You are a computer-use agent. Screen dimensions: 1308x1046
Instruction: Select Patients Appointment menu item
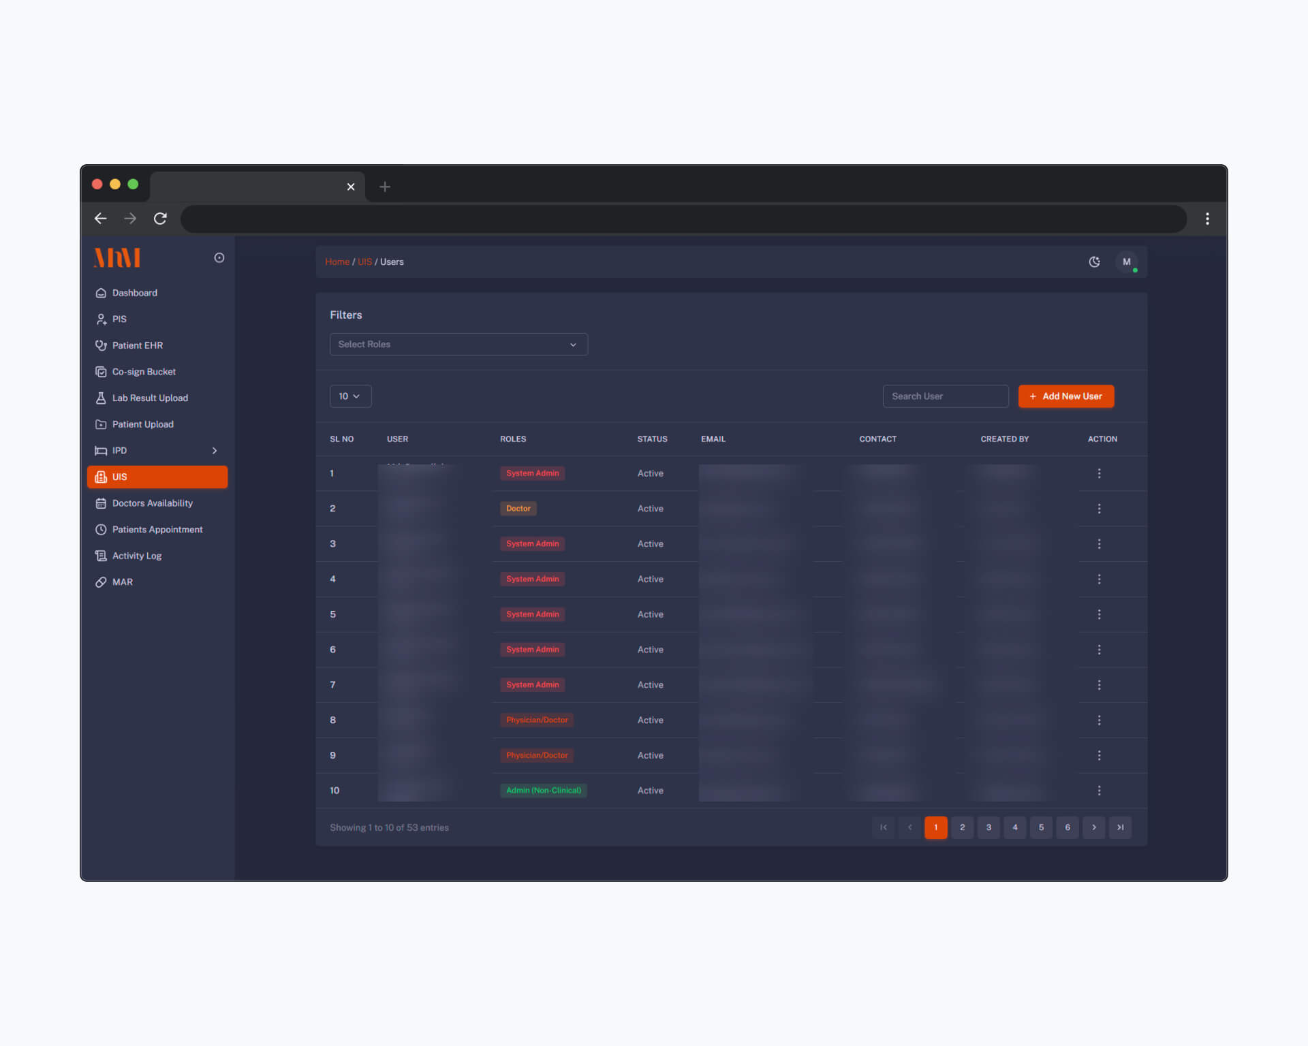[157, 530]
